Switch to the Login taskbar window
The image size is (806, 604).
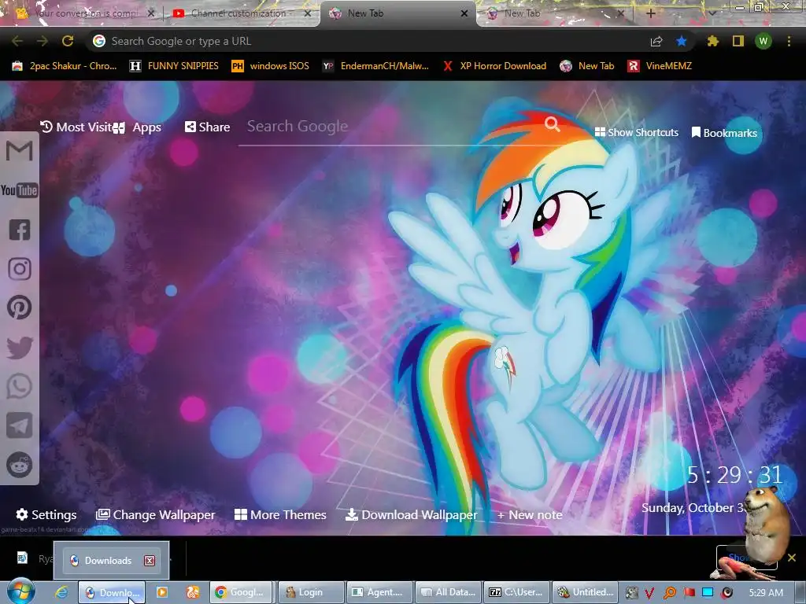tap(311, 592)
